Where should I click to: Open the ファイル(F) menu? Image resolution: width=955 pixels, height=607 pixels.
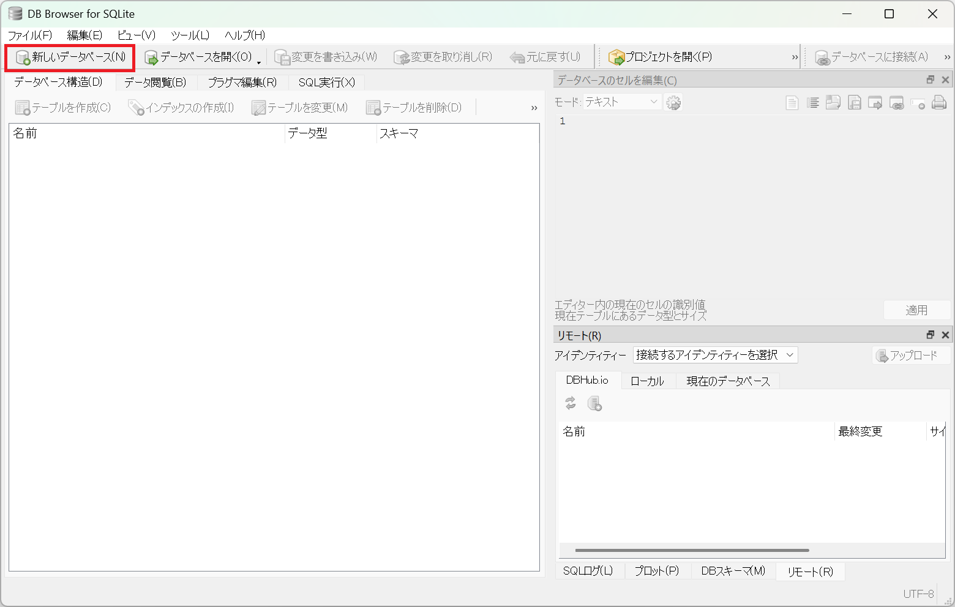30,35
